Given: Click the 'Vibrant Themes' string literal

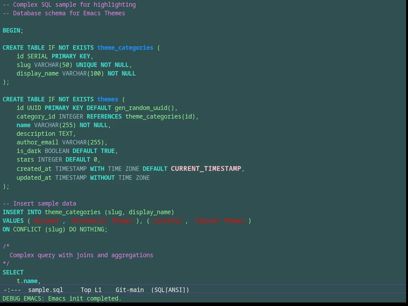Looking at the screenshot, I should click(x=220, y=221).
